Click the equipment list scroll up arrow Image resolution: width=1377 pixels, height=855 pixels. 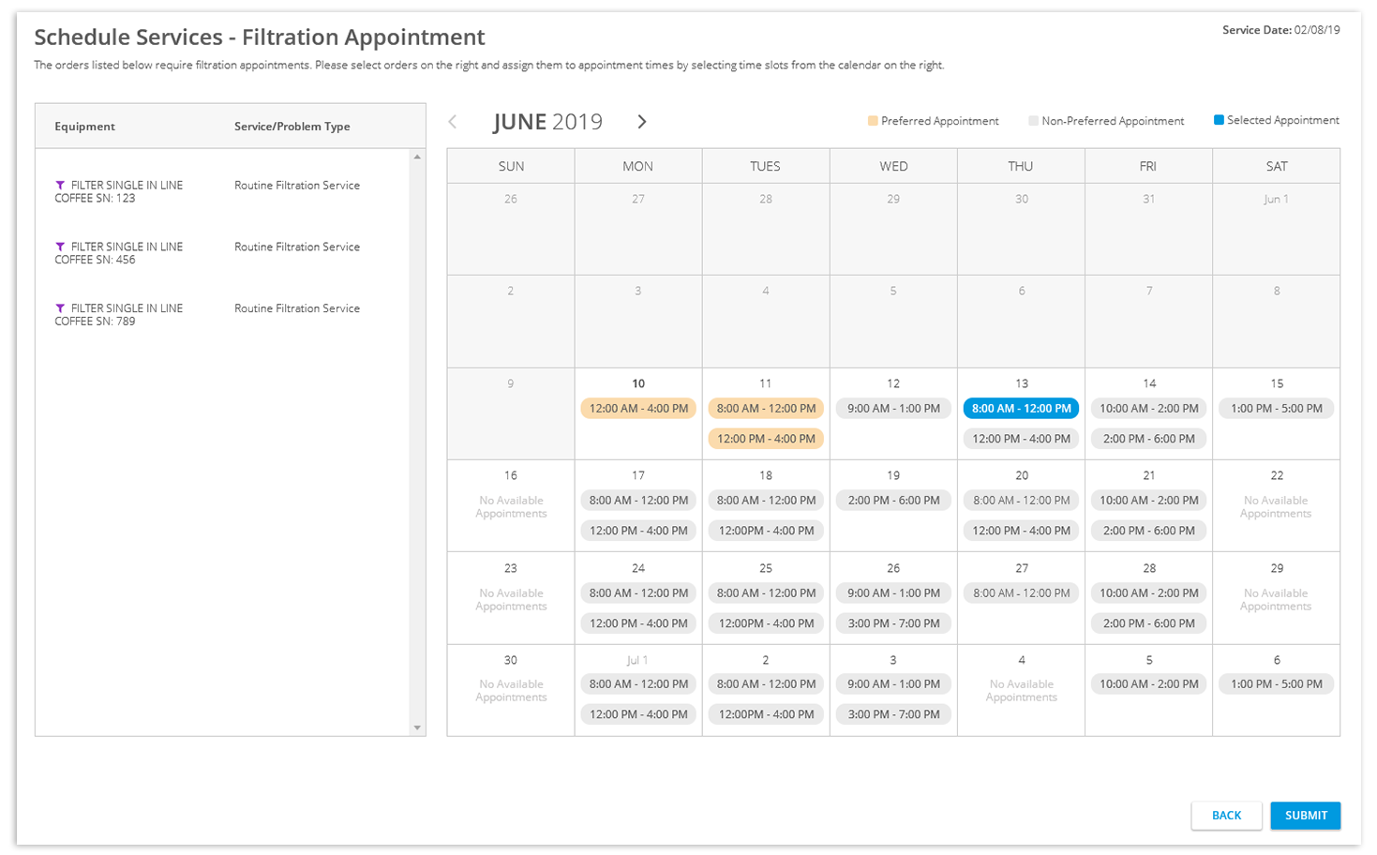click(x=417, y=157)
